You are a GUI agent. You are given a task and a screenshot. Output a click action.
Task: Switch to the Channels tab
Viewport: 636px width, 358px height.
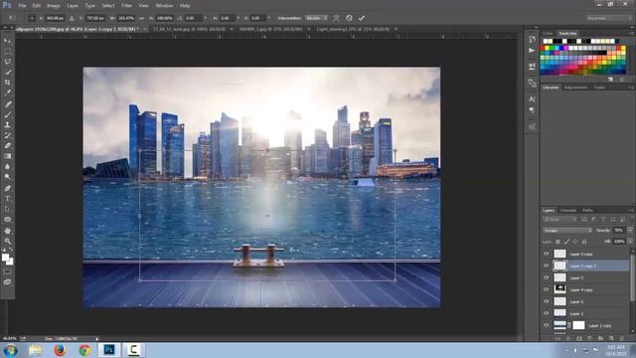point(567,210)
